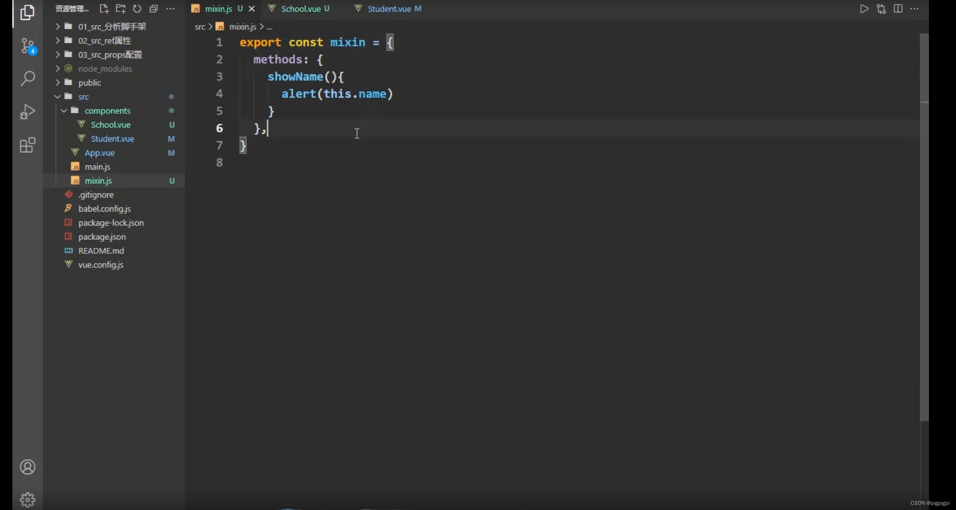Open editor more actions menu
Viewport: 956px width, 510px height.
pyautogui.click(x=915, y=9)
